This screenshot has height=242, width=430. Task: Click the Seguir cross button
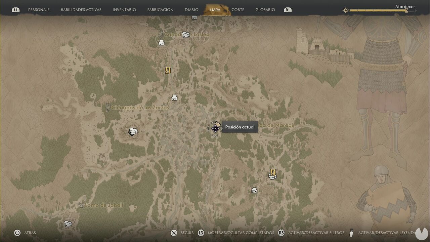[174, 233]
